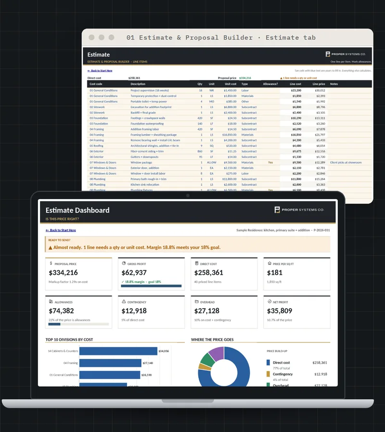Click the $62,937 Gross Profit value
The image size is (385, 432).
pyautogui.click(x=134, y=273)
